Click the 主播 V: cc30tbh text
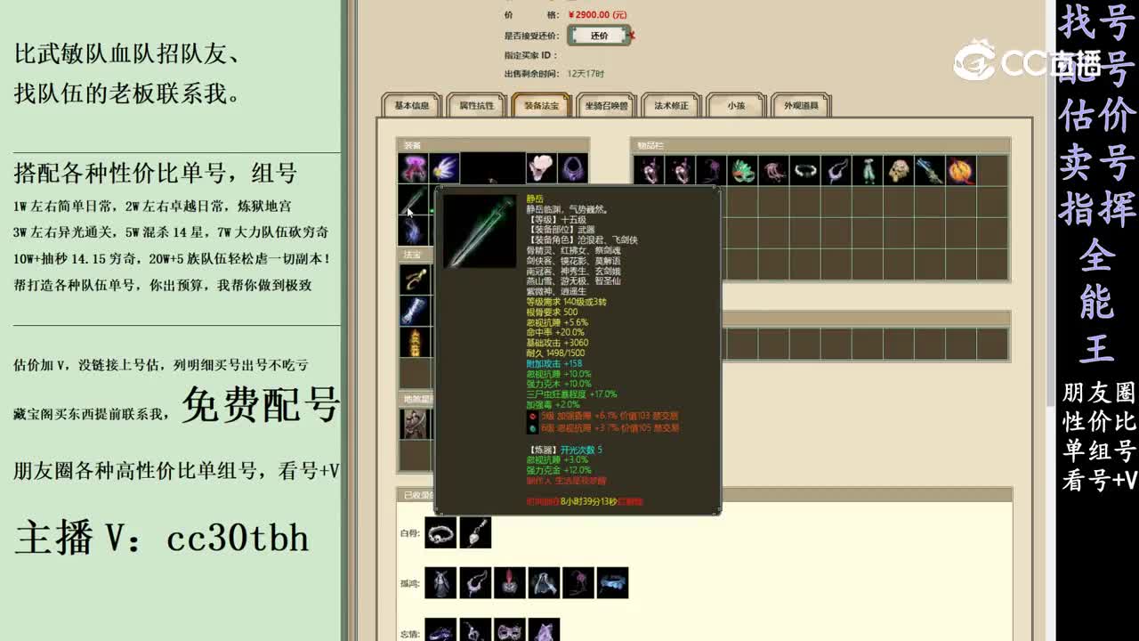This screenshot has height=641, width=1139. pos(162,538)
